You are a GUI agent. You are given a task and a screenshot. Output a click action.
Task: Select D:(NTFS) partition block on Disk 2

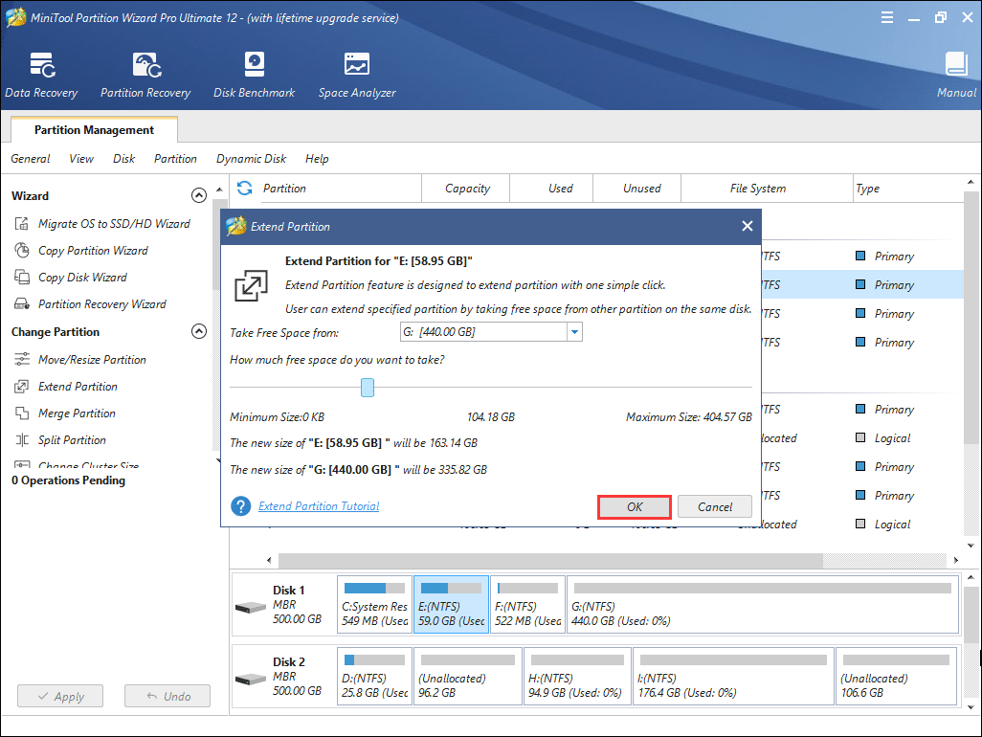tap(374, 677)
